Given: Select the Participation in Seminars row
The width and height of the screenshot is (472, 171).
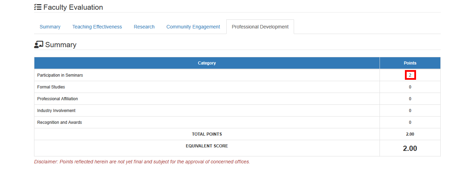Looking at the screenshot, I should (237, 75).
